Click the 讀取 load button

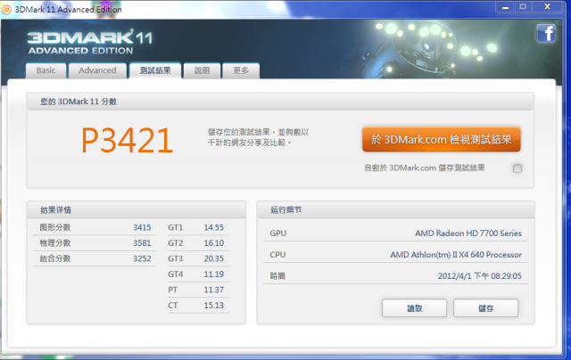(x=414, y=308)
